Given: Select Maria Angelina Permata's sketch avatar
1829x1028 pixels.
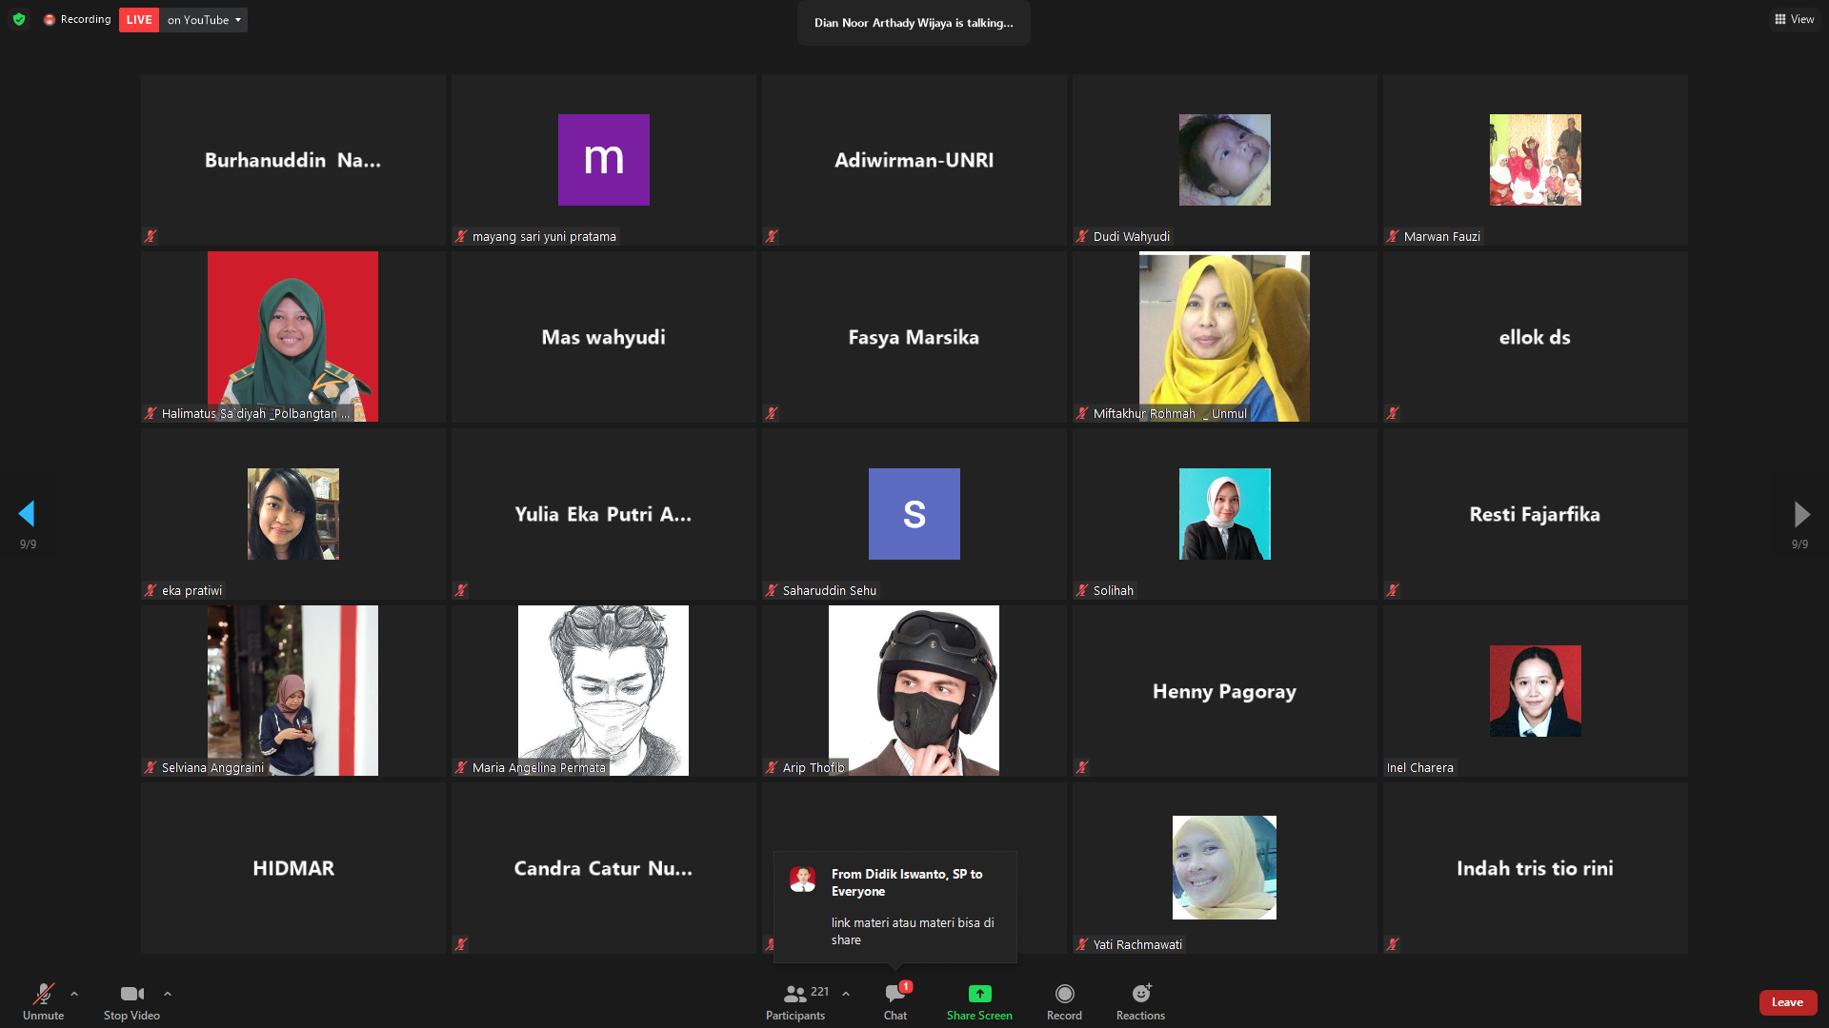Looking at the screenshot, I should pyautogui.click(x=603, y=690).
